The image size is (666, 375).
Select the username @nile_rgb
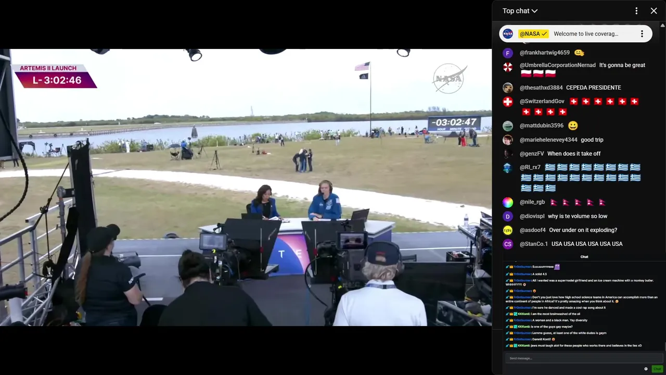pos(532,202)
